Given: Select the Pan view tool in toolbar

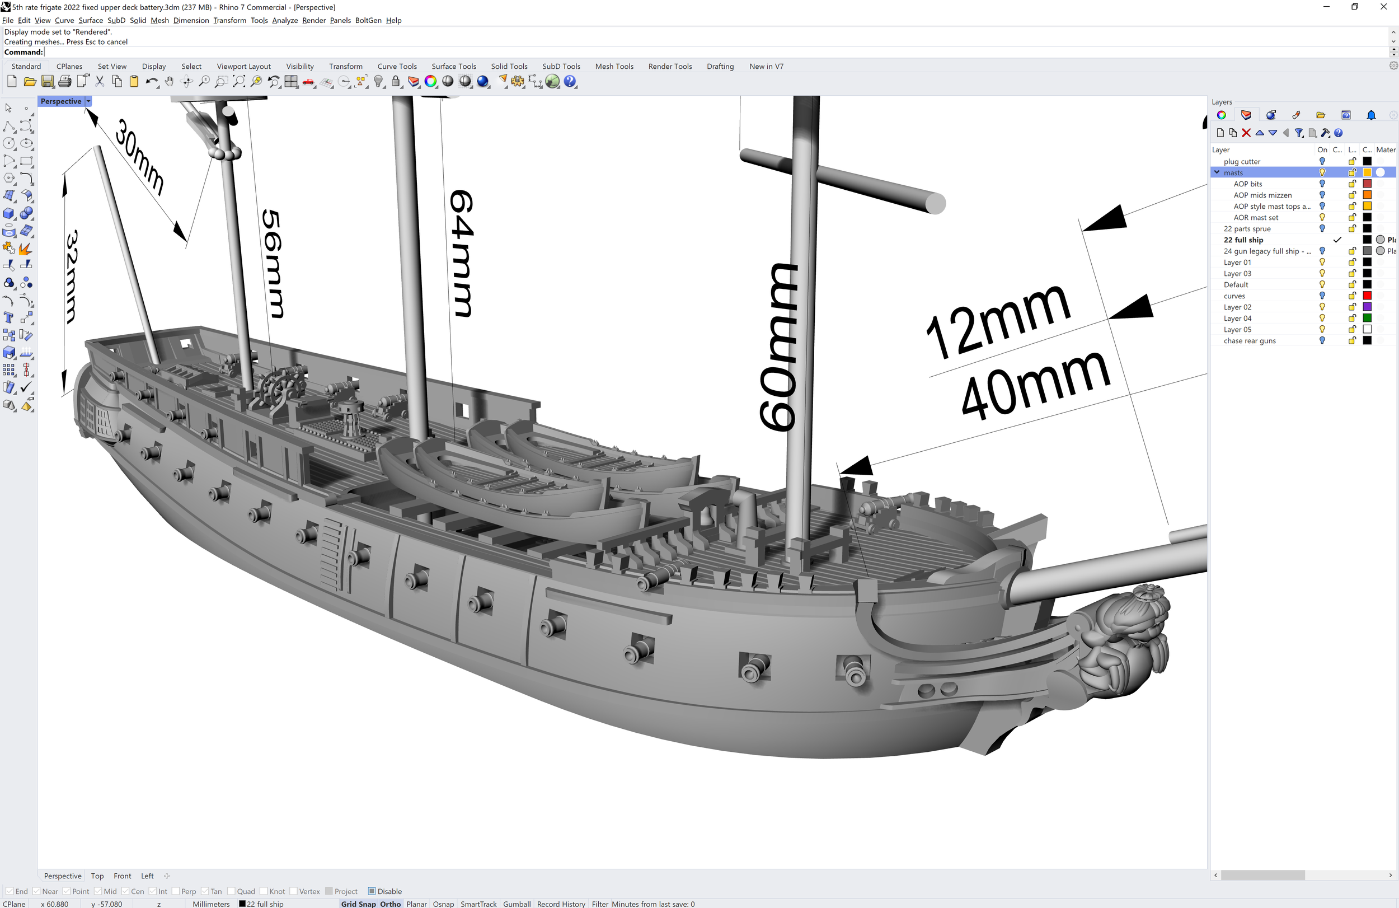Looking at the screenshot, I should coord(170,82).
